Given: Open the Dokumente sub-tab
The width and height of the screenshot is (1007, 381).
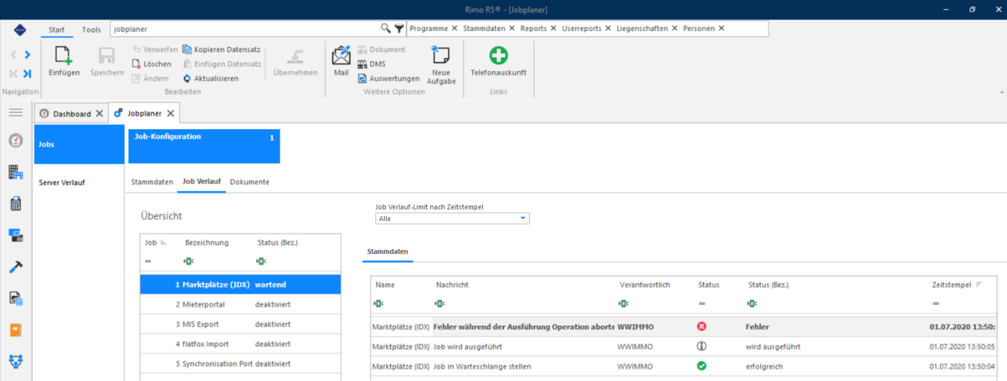Looking at the screenshot, I should point(250,182).
